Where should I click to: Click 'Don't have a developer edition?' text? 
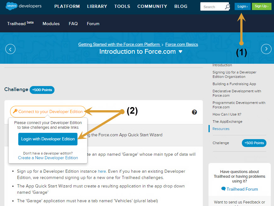click(48, 153)
